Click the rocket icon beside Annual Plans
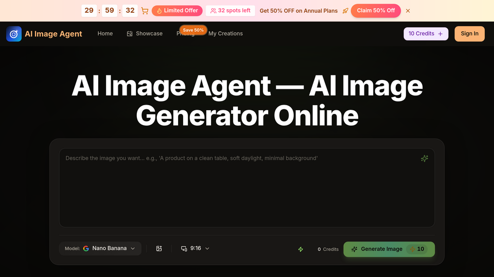494x277 pixels. point(345,11)
